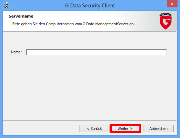
Task: Click the empty gray dialog body area
Action: tap(90, 88)
